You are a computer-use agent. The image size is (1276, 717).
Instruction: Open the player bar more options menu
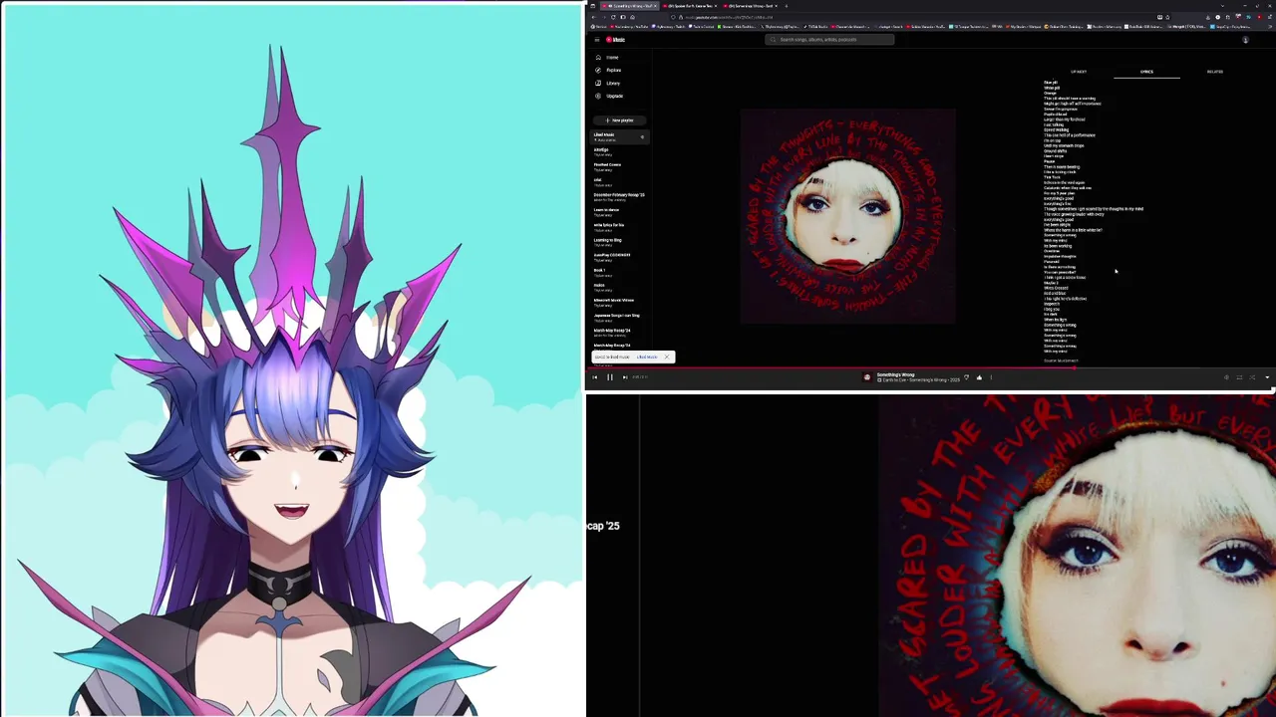[x=991, y=377]
